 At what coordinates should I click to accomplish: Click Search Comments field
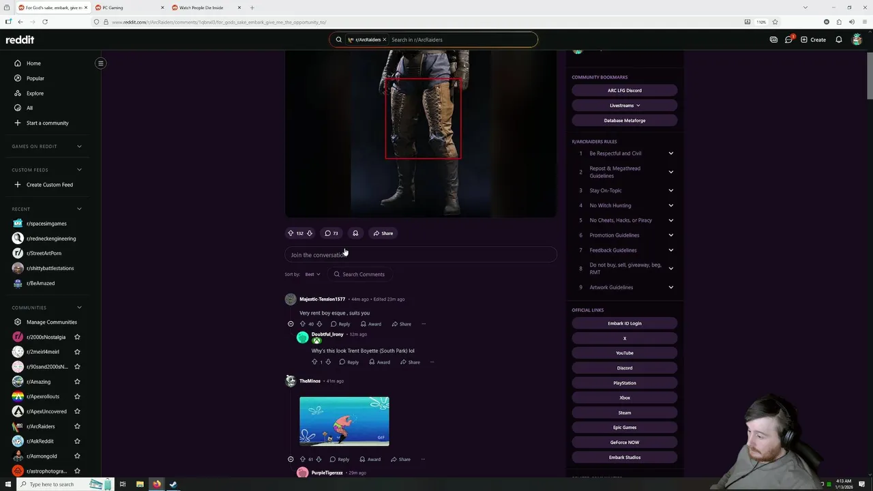[x=361, y=274]
